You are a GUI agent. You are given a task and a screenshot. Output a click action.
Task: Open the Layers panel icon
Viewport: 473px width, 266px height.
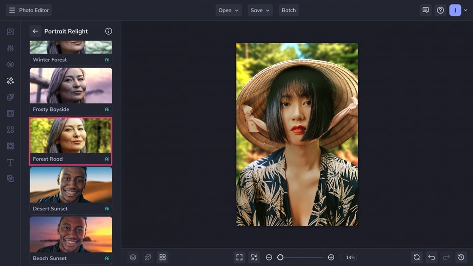click(133, 257)
